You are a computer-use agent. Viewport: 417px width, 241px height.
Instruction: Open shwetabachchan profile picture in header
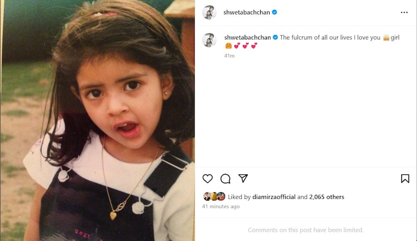pos(209,12)
